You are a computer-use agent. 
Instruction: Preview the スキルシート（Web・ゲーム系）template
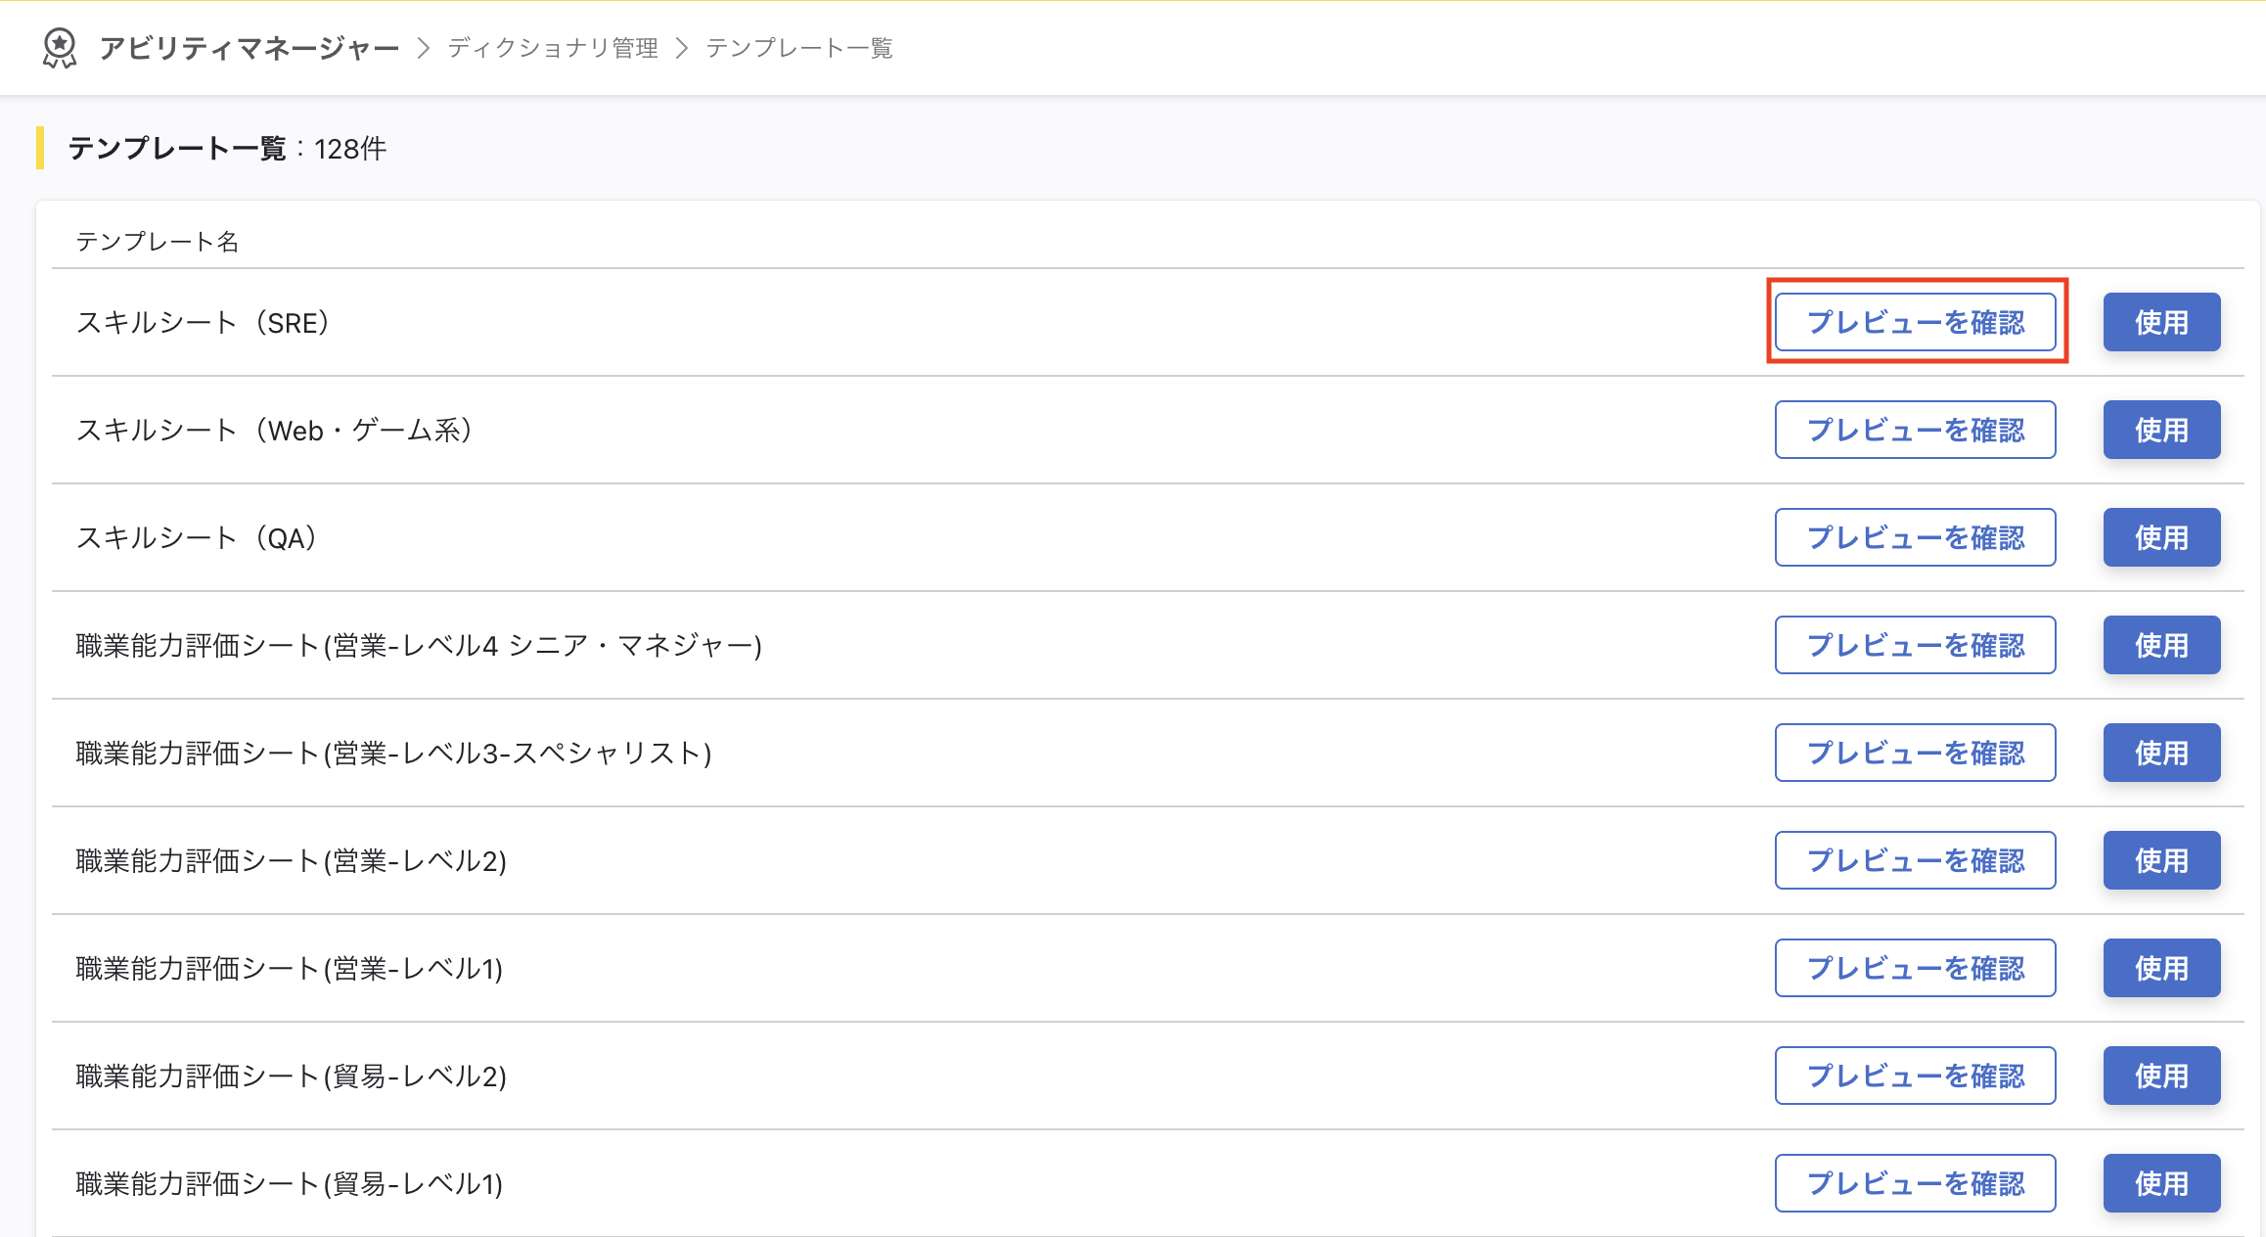pos(1915,430)
